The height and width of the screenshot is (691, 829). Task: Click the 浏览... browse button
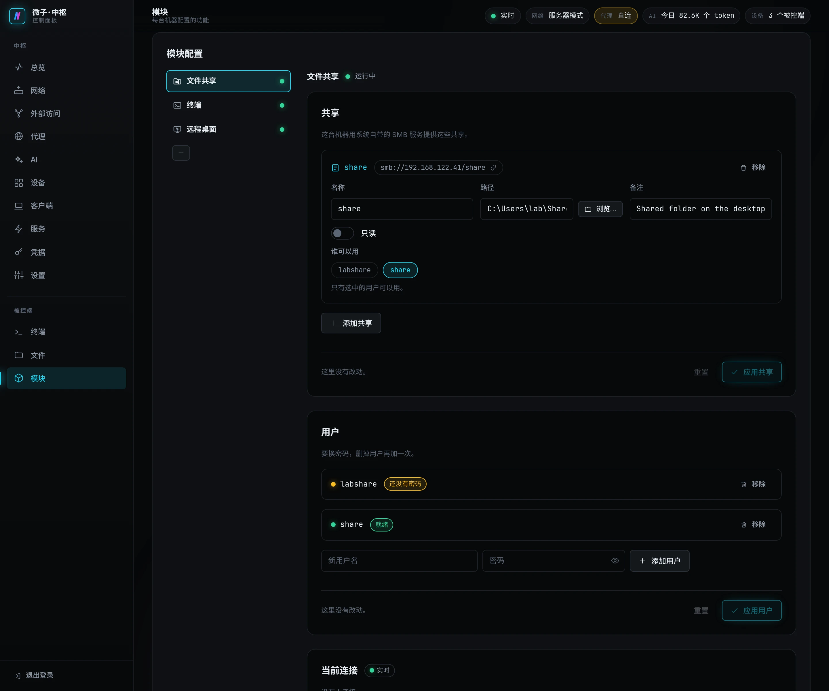(x=600, y=209)
